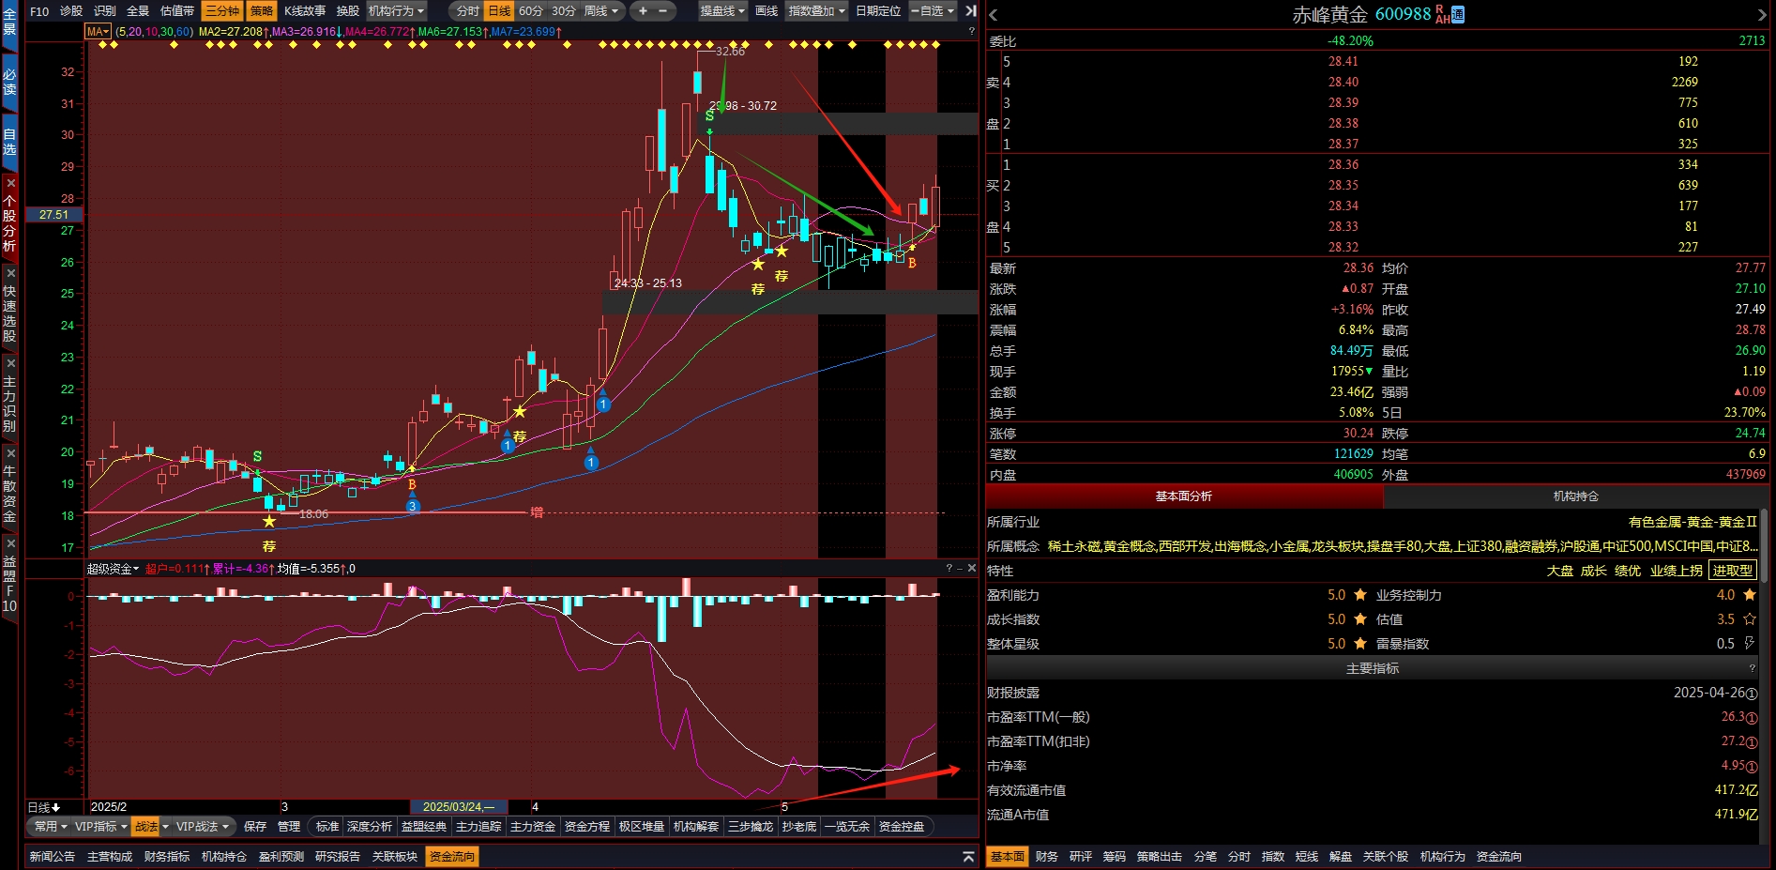The image size is (1776, 870).
Task: Toggle the 进取型 trait tag
Action: [1732, 571]
